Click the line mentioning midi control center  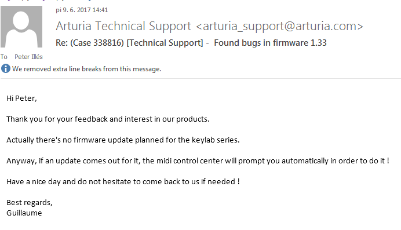click(x=198, y=161)
